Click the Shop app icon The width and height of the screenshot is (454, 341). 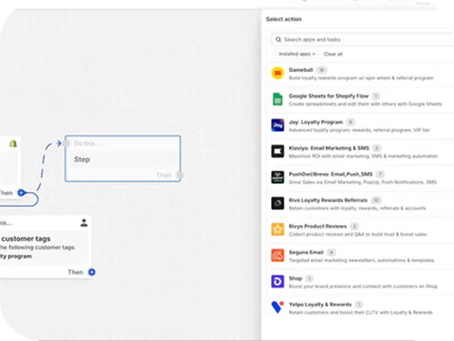pyautogui.click(x=277, y=281)
